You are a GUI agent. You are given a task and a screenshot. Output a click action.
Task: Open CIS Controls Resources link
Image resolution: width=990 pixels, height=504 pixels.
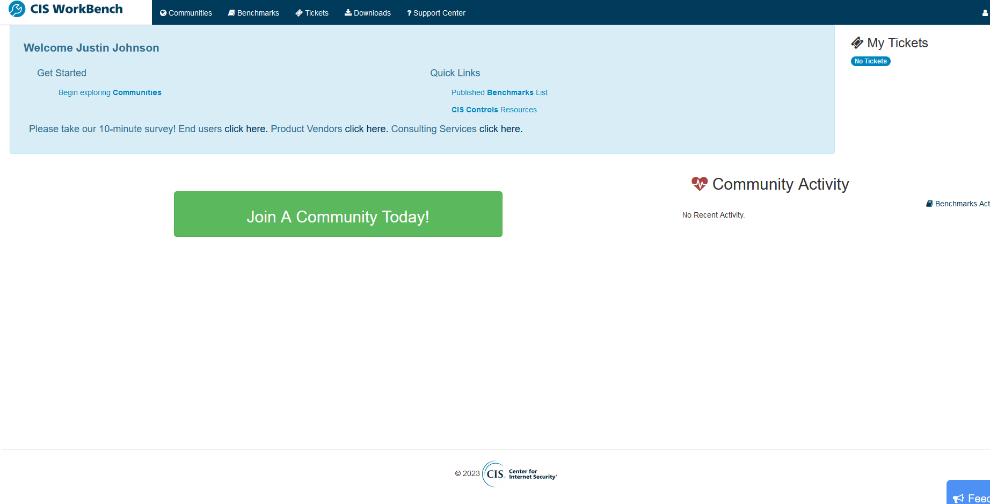pyautogui.click(x=494, y=110)
